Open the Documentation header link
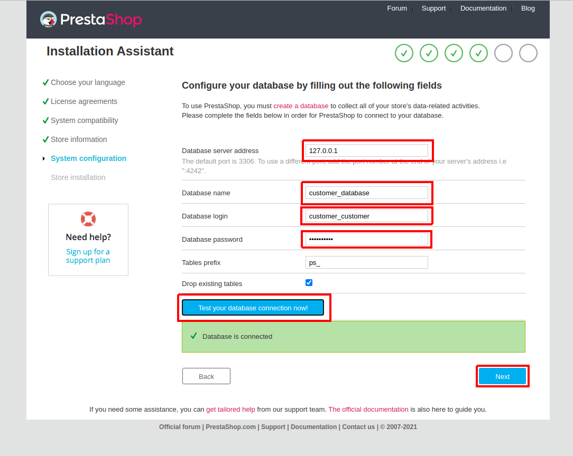Viewport: 573px width, 456px height. click(x=483, y=8)
